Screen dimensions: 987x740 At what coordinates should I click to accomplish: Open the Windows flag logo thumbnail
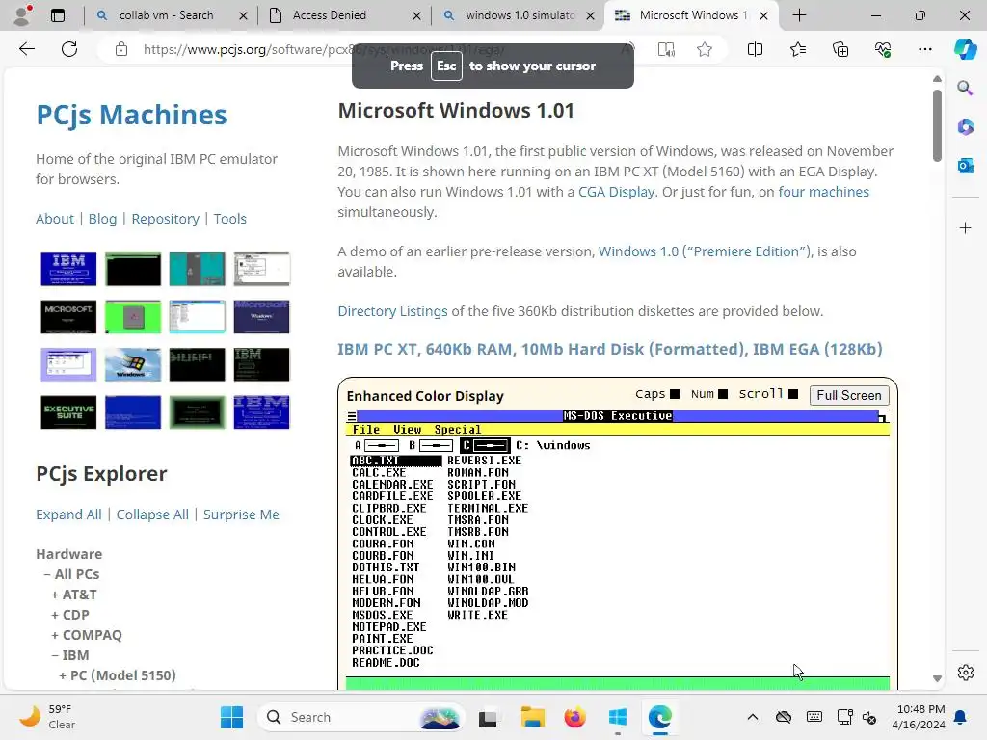tap(133, 364)
